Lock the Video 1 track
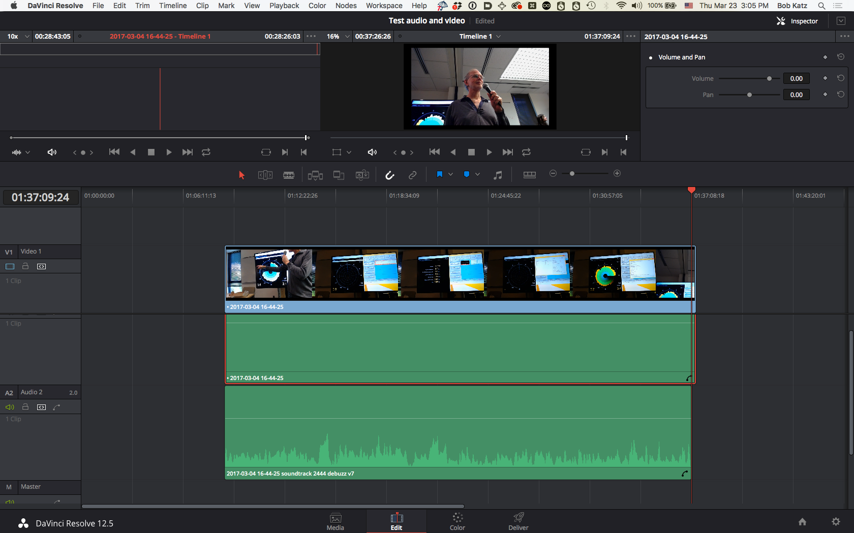 pos(25,266)
